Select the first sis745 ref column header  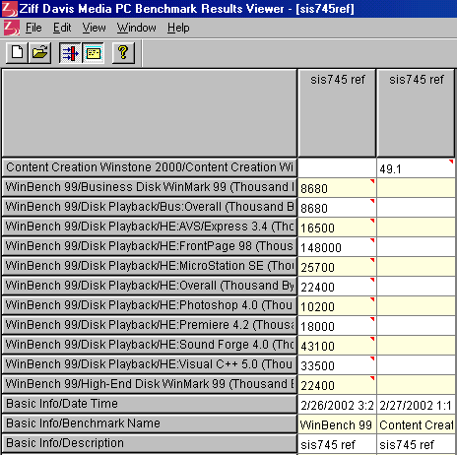[337, 113]
